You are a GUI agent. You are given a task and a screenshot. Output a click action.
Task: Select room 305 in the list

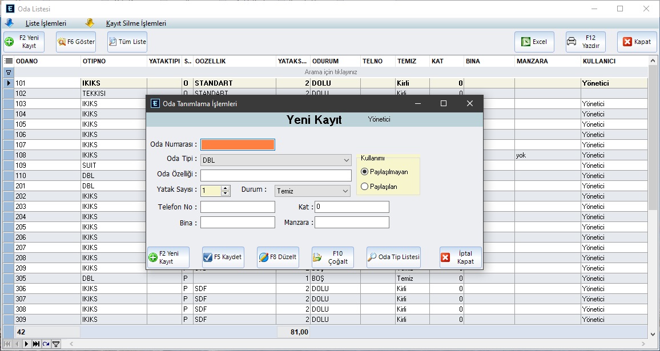coord(47,278)
